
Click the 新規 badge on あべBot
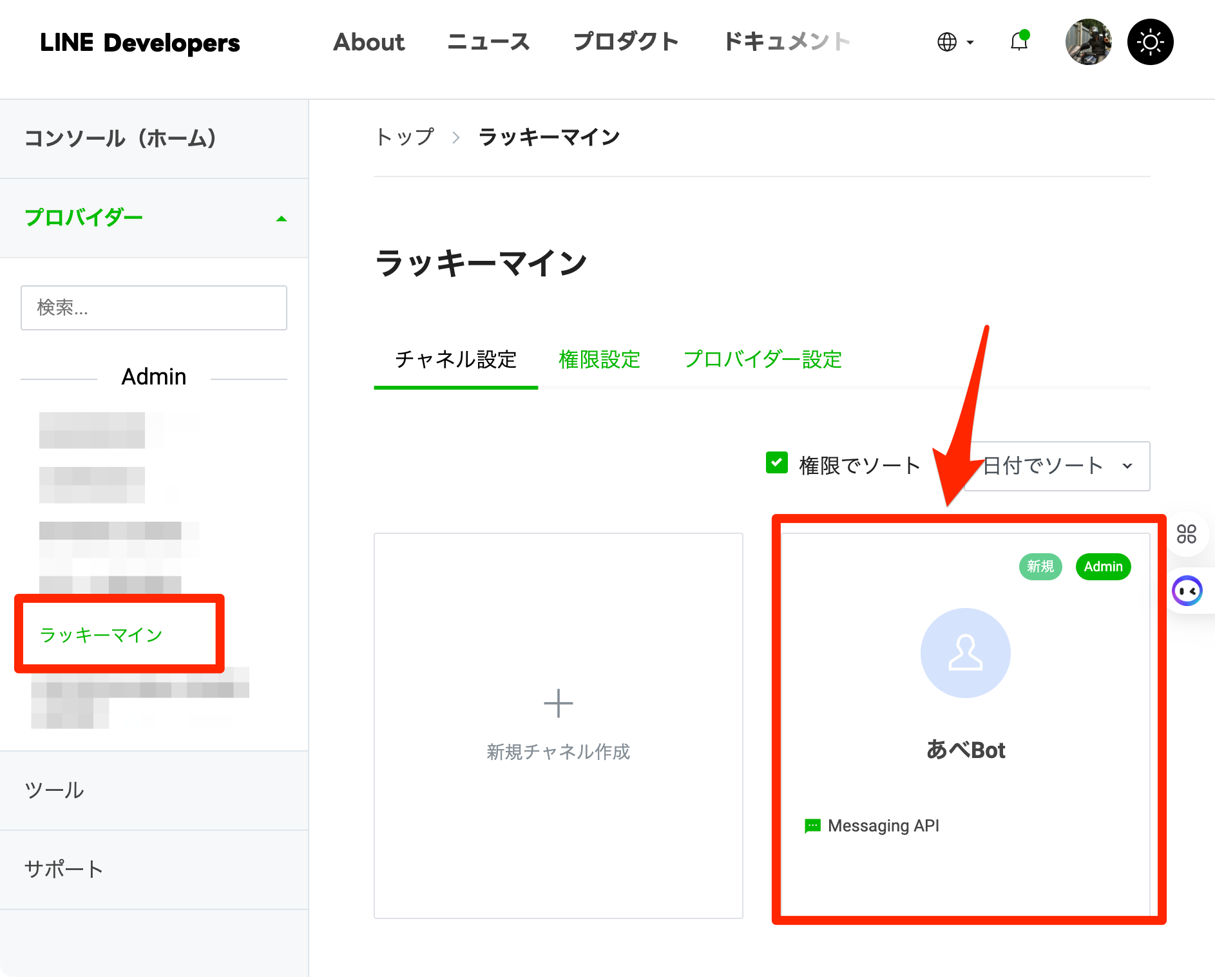1040,567
